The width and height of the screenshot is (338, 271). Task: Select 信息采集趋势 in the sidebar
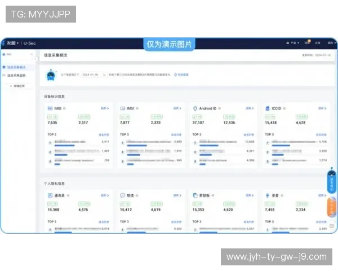[16, 75]
